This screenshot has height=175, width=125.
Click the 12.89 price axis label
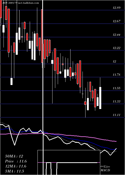116,8
